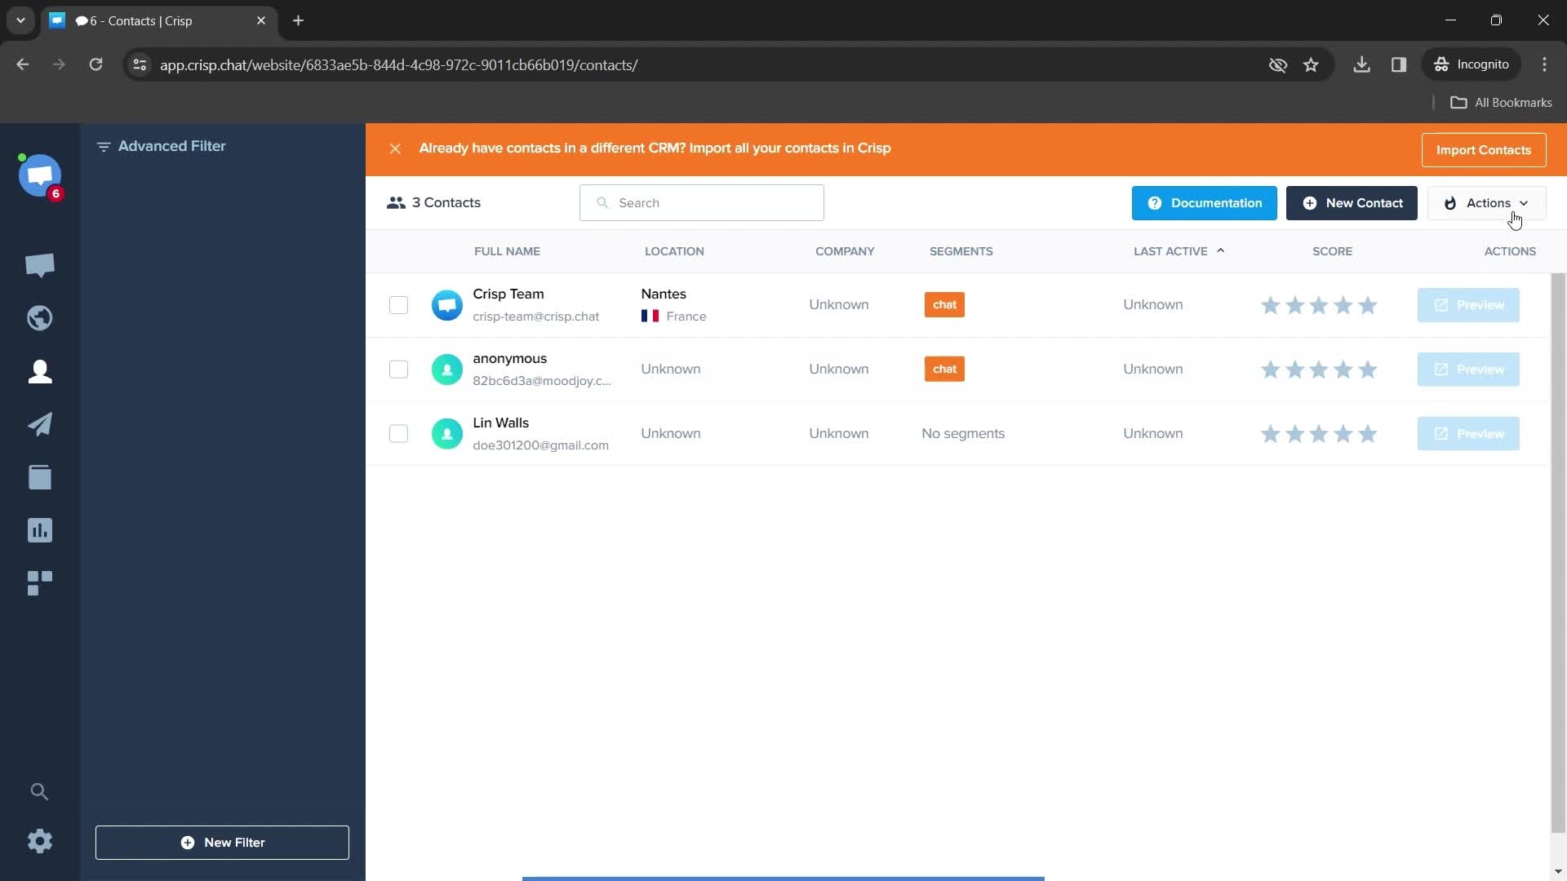Click the plugins/dashboard sidebar icon

click(x=40, y=582)
